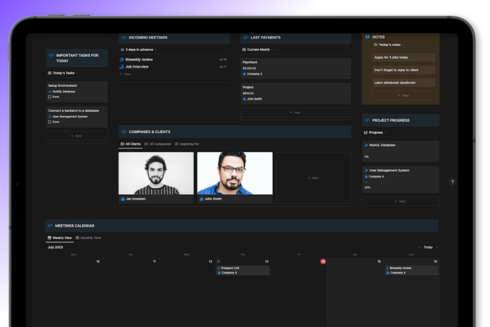Screen dimensions: 490x327
Task: Click the Job interview meeting icon
Action: [x=121, y=67]
